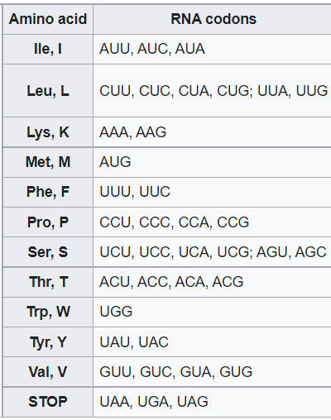Select the Ile, I row label
The height and width of the screenshot is (420, 331).
point(48,49)
